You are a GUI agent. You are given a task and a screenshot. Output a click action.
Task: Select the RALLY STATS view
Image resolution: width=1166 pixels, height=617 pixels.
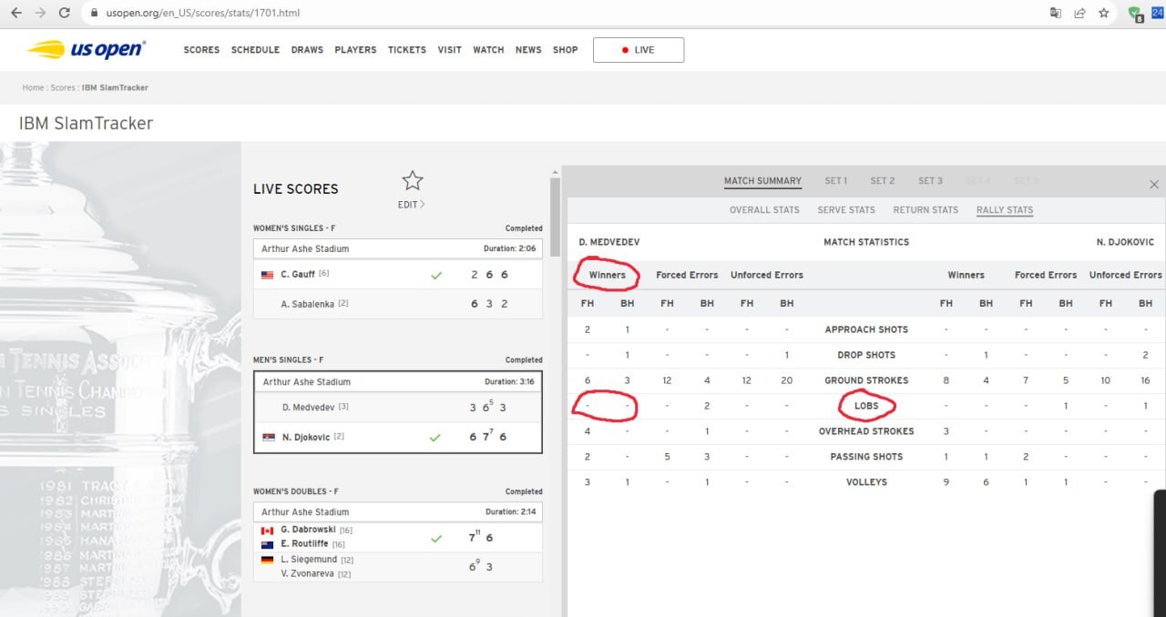point(1005,210)
